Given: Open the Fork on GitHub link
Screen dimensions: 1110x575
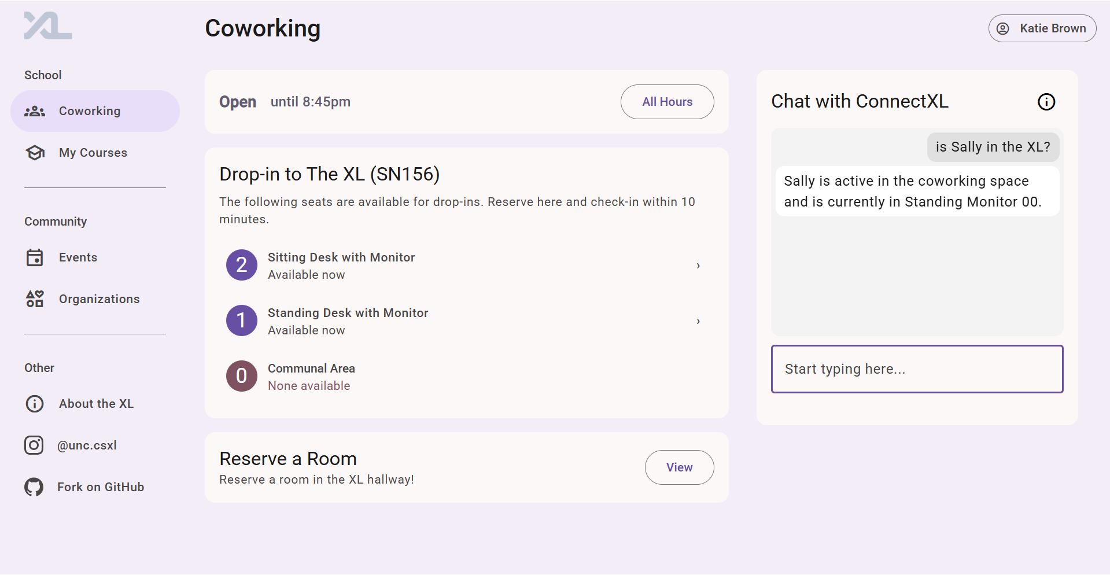Looking at the screenshot, I should pos(101,487).
